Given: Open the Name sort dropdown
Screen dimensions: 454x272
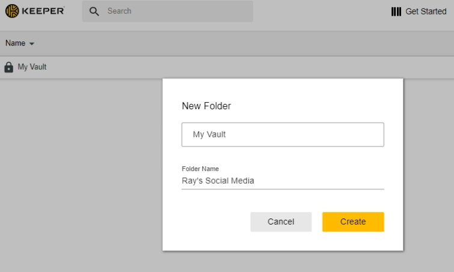Looking at the screenshot, I should coord(20,43).
